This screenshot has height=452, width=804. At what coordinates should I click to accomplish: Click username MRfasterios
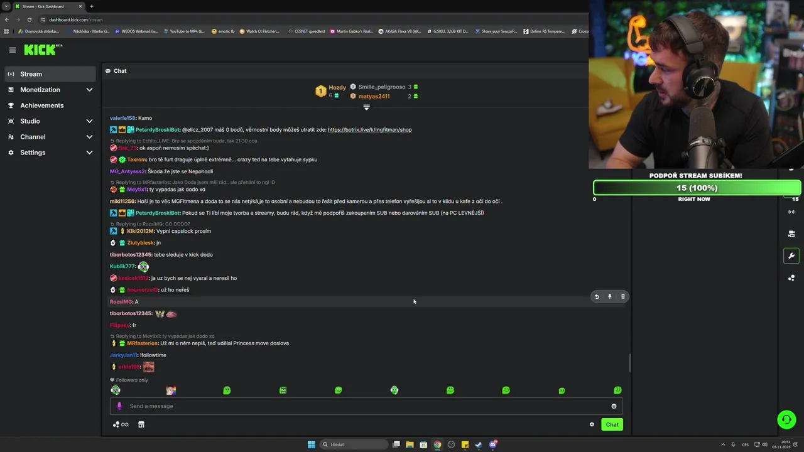[x=143, y=343]
